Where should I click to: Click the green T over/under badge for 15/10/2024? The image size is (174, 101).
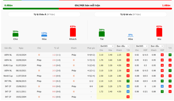click(170, 55)
